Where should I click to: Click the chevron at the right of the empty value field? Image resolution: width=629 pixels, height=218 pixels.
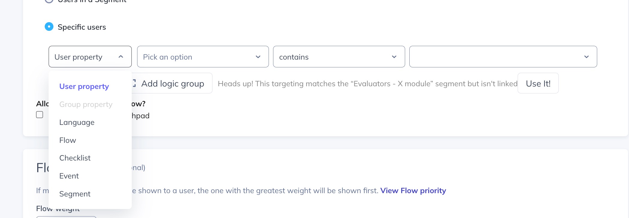tap(586, 57)
